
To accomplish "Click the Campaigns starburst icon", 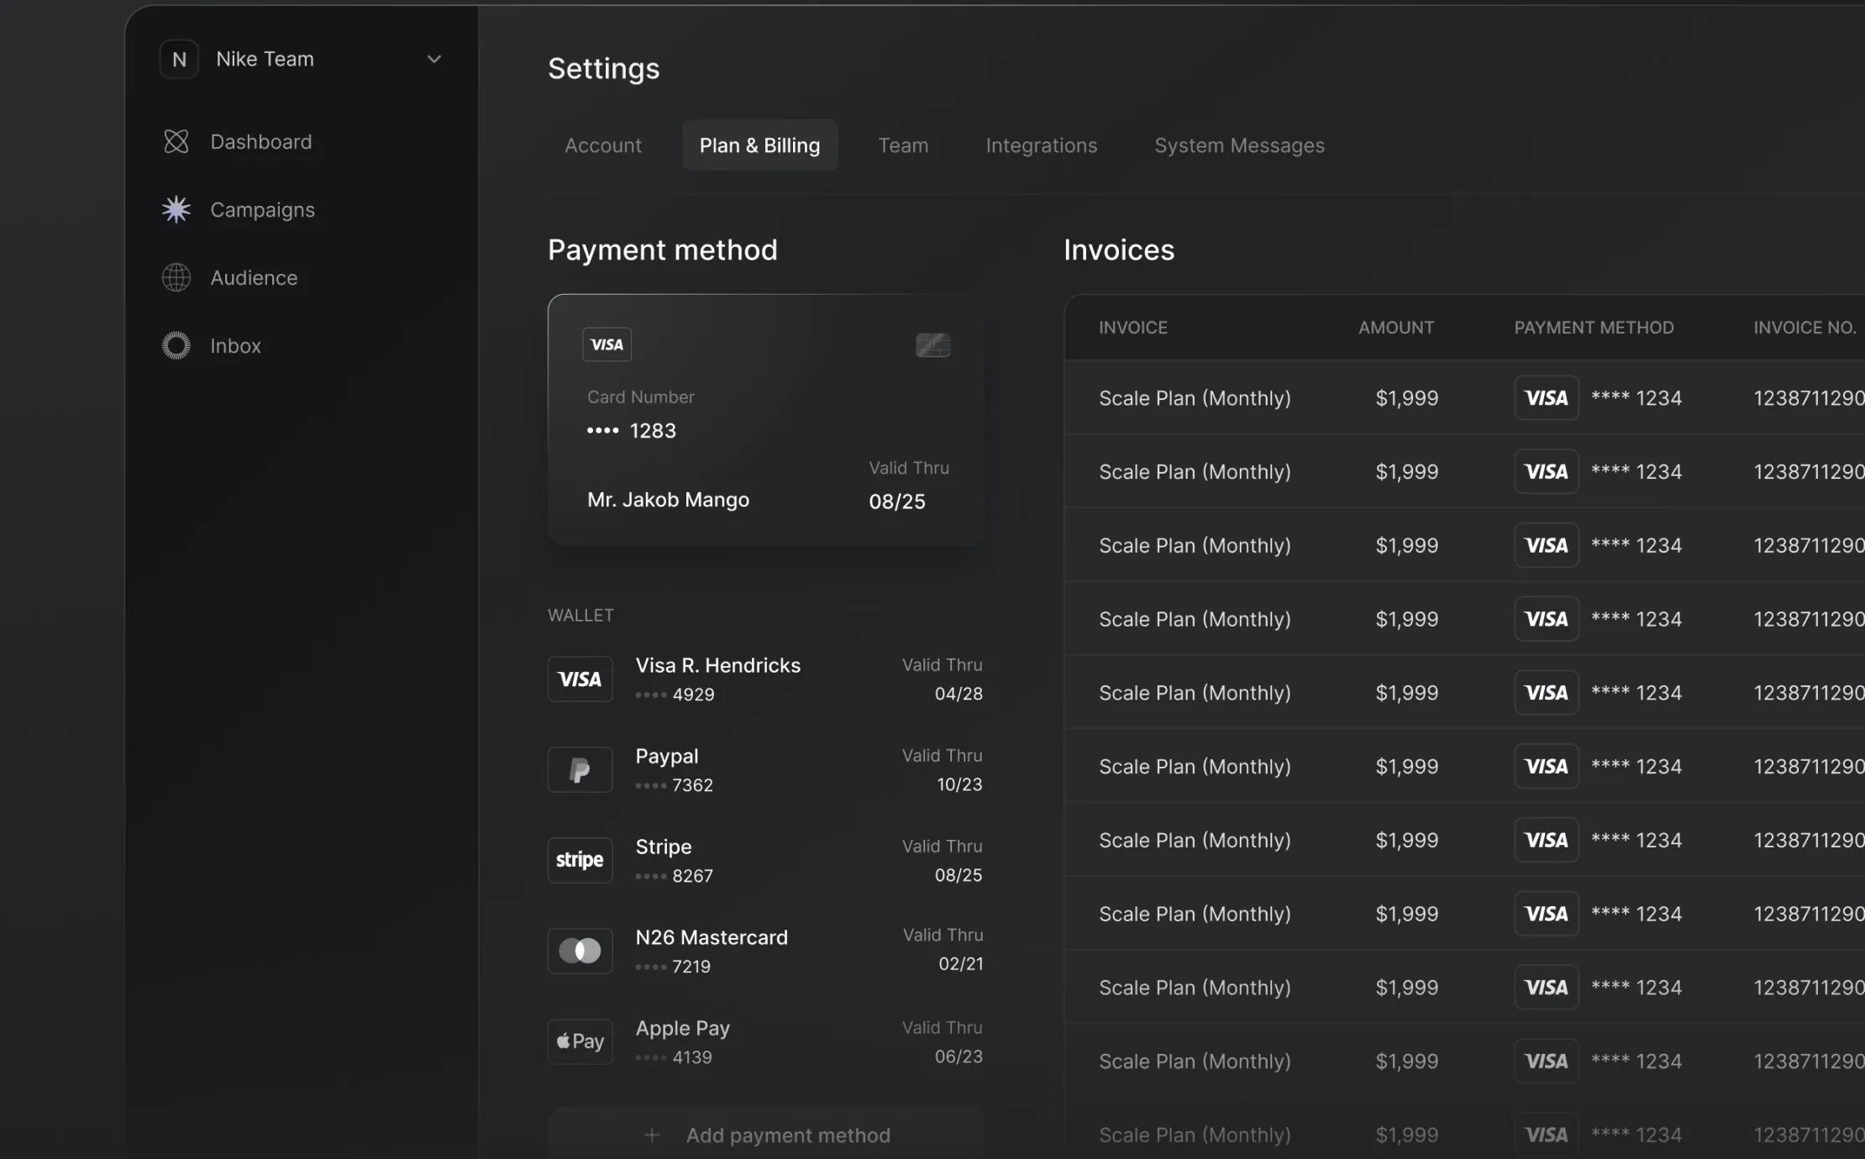I will (176, 209).
